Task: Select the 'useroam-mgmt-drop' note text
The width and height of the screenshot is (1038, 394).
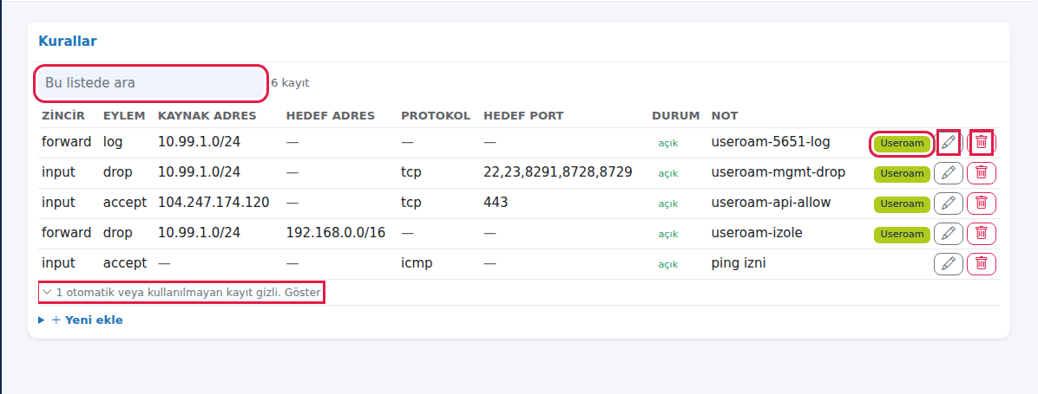Action: [778, 172]
